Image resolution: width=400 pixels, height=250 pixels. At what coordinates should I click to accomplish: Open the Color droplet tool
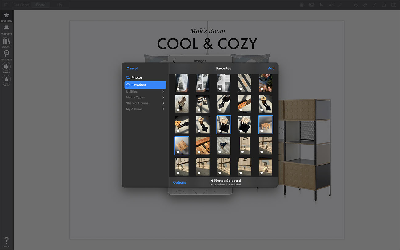point(6,81)
